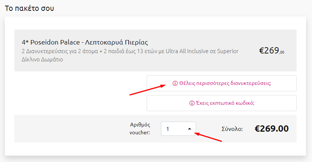Click red arrow pointing at voucher dropdown
312x162 pixels.
click(x=208, y=137)
